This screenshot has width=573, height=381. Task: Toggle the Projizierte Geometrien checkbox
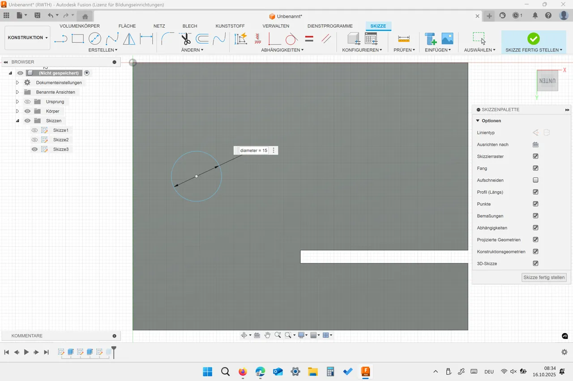tap(535, 239)
